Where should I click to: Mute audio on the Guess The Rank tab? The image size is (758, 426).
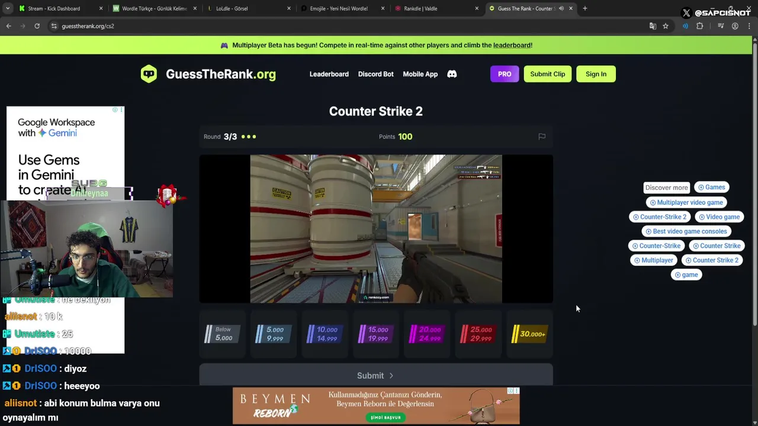[x=561, y=8]
